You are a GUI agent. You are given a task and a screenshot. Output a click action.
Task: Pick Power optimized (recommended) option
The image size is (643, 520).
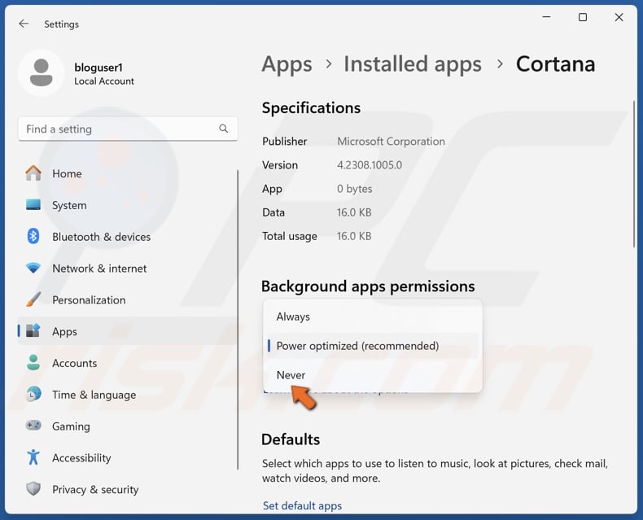click(x=357, y=346)
